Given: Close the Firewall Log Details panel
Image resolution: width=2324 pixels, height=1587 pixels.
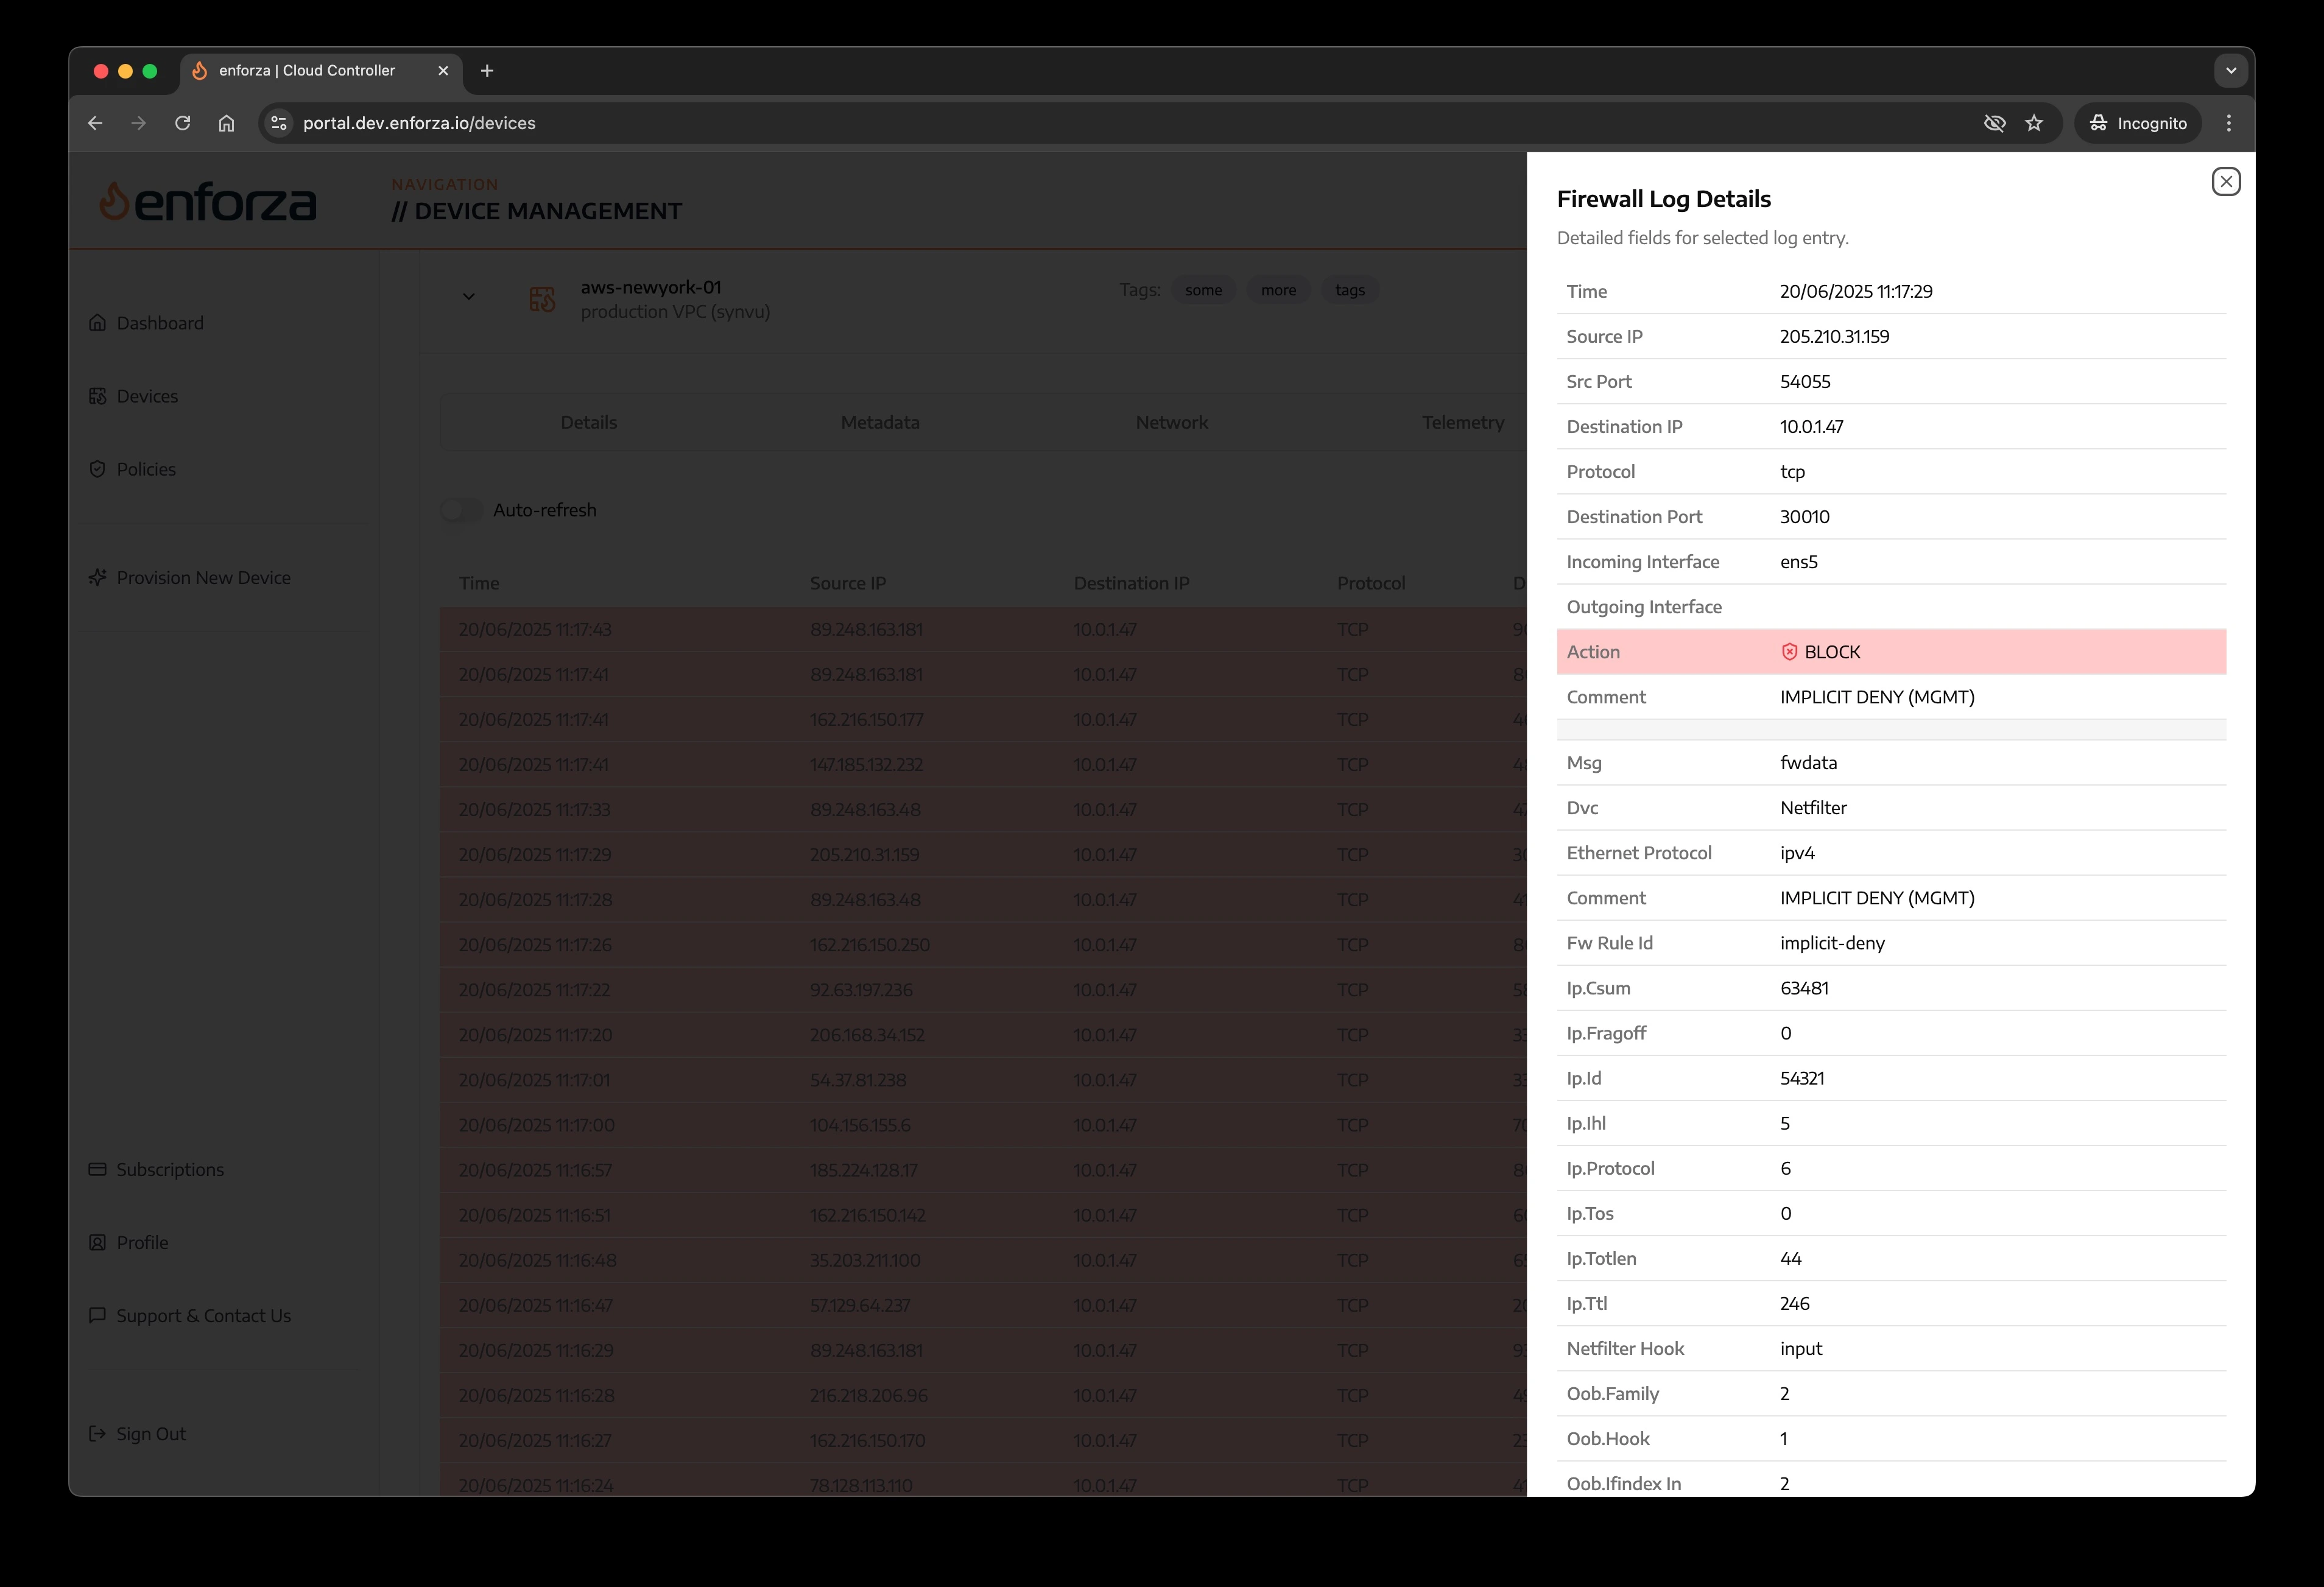Looking at the screenshot, I should (x=2225, y=181).
